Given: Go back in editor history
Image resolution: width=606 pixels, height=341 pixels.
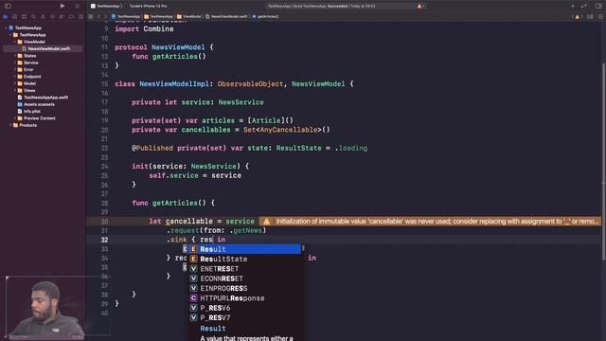Looking at the screenshot, I should [98, 17].
